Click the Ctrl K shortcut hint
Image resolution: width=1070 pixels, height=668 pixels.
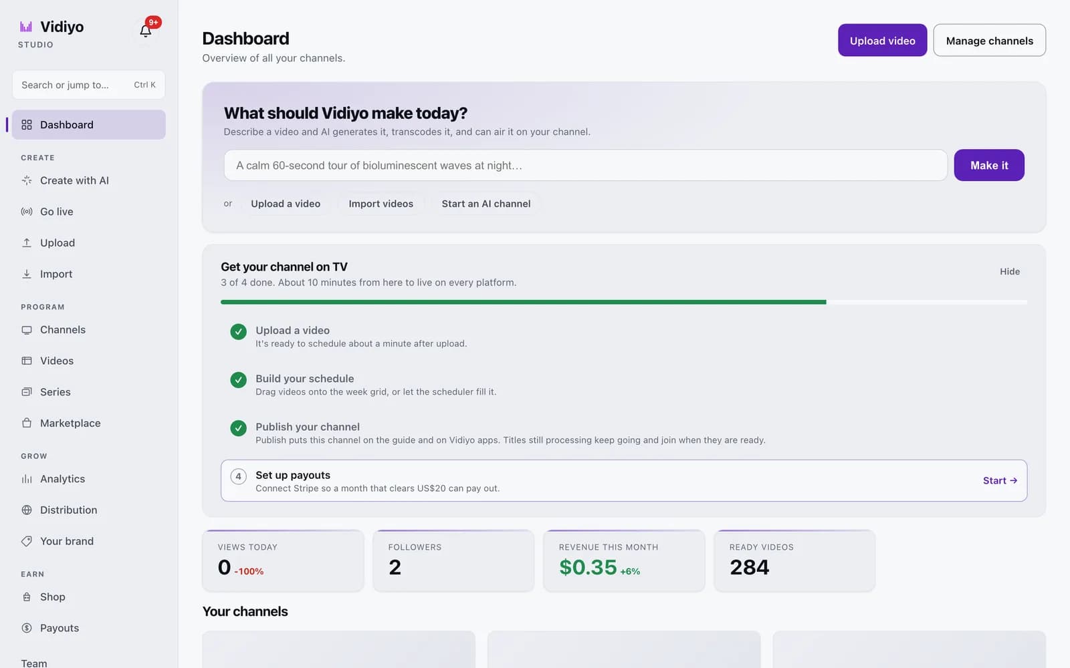(x=144, y=85)
